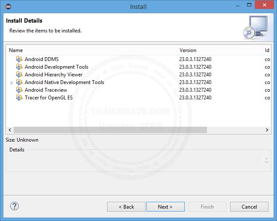The width and height of the screenshot is (277, 221).
Task: Click the Id cell of Tracer for OpenGL ES
Action: [267, 98]
